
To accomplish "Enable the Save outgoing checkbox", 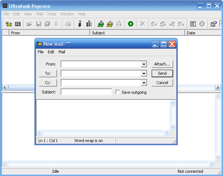I will (x=118, y=92).
